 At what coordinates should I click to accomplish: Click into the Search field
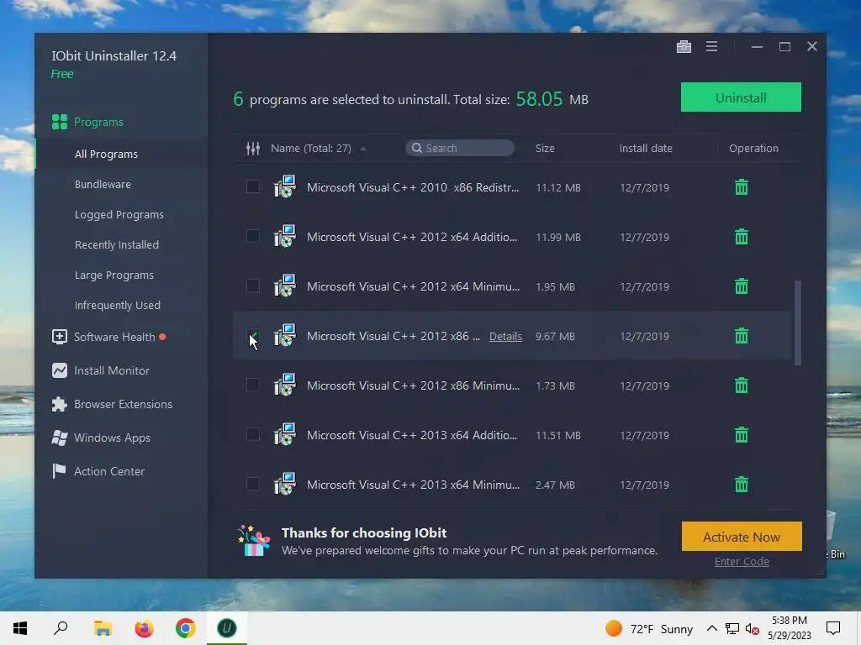460,148
